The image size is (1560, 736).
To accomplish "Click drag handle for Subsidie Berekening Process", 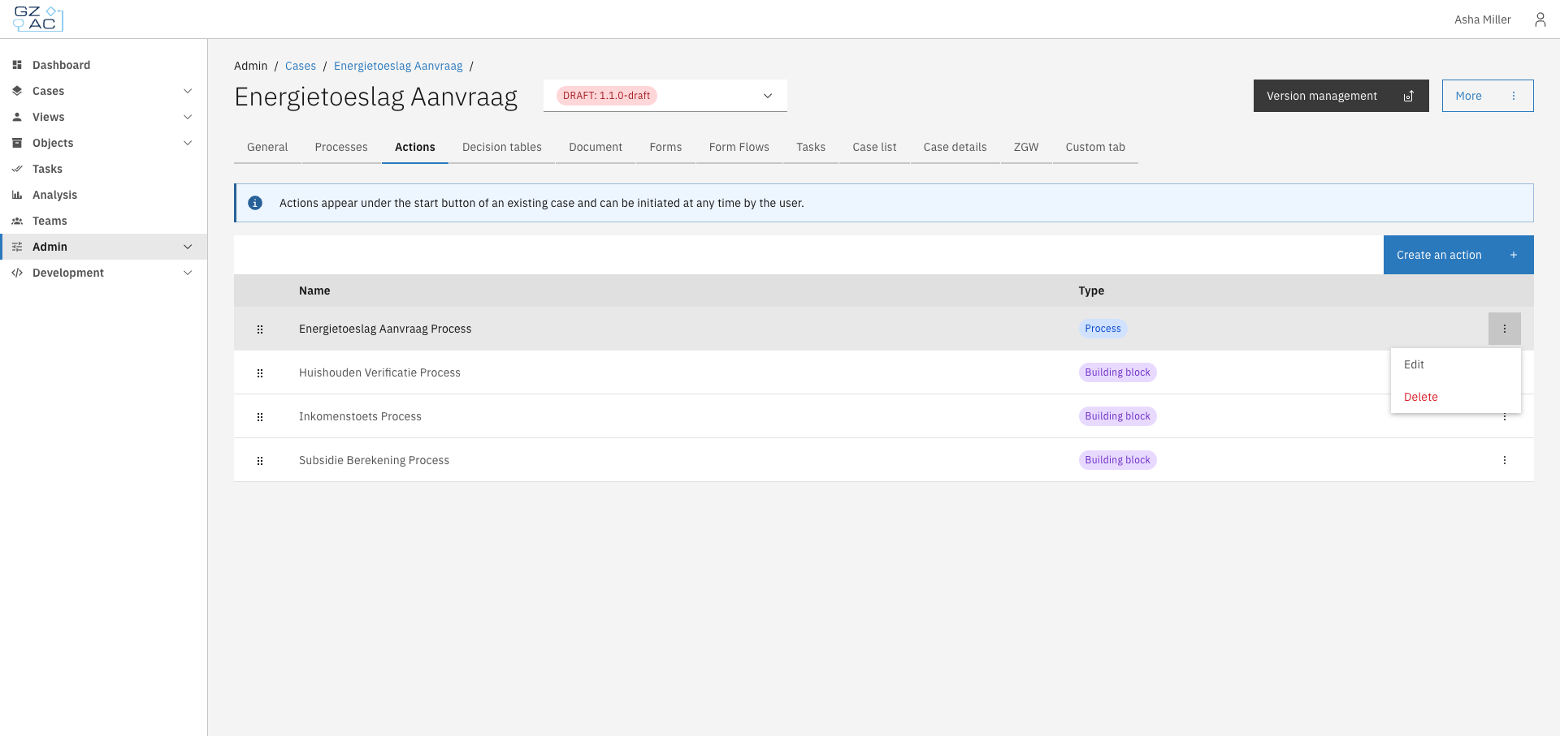I will (260, 461).
